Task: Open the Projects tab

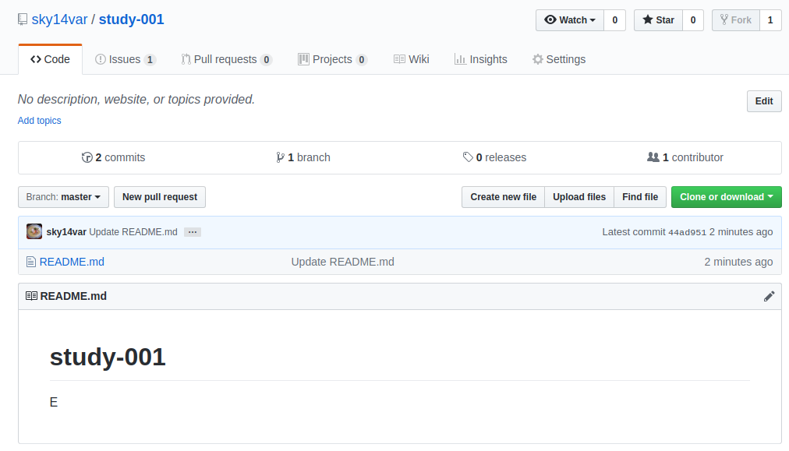Action: click(332, 59)
